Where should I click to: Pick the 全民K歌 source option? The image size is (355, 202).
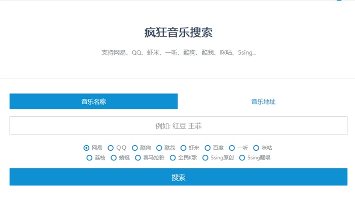(x=172, y=158)
